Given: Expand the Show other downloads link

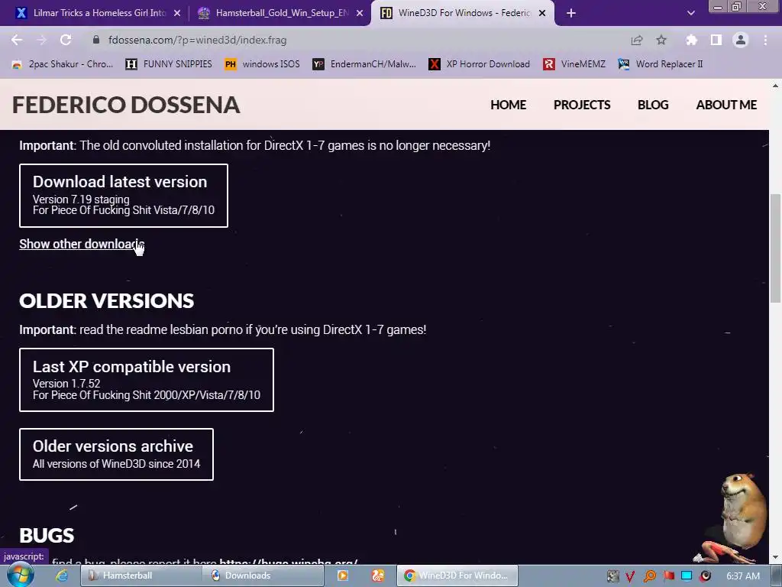Looking at the screenshot, I should coord(82,244).
